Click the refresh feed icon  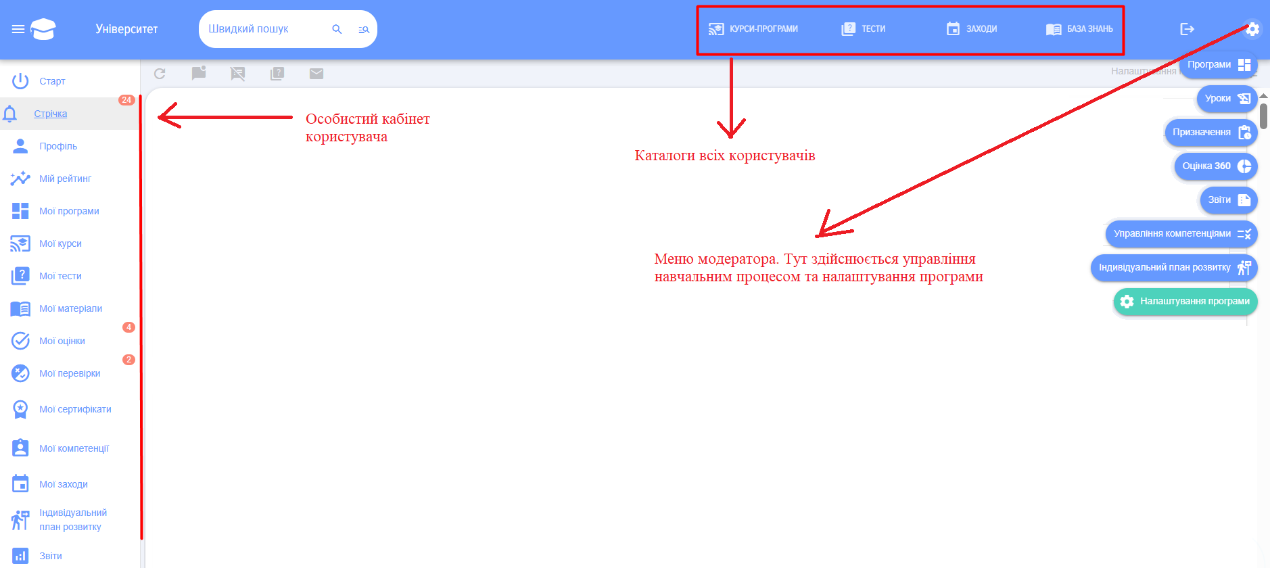tap(160, 74)
